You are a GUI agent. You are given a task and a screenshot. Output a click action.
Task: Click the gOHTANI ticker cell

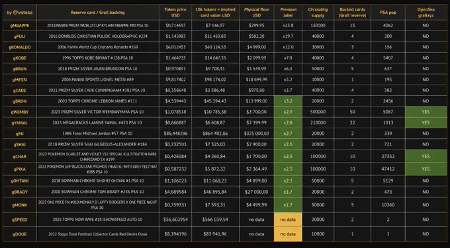19,181
